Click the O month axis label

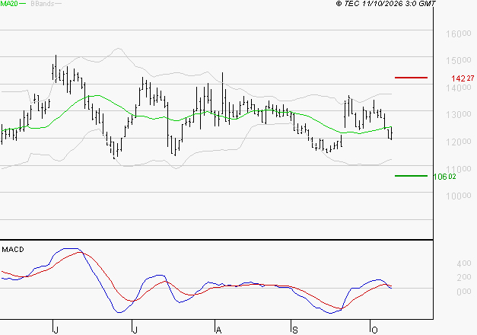click(x=374, y=330)
